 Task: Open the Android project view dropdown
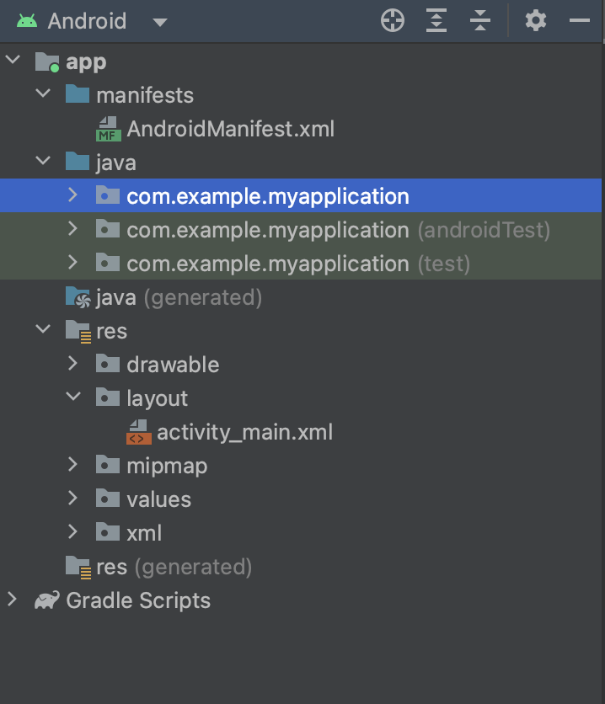click(159, 21)
